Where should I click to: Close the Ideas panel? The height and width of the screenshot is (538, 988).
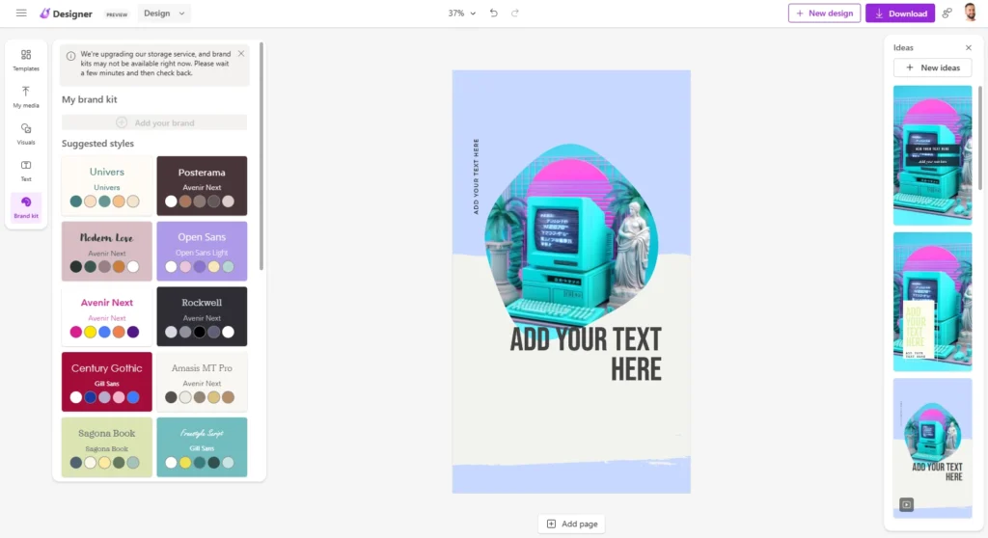(969, 47)
